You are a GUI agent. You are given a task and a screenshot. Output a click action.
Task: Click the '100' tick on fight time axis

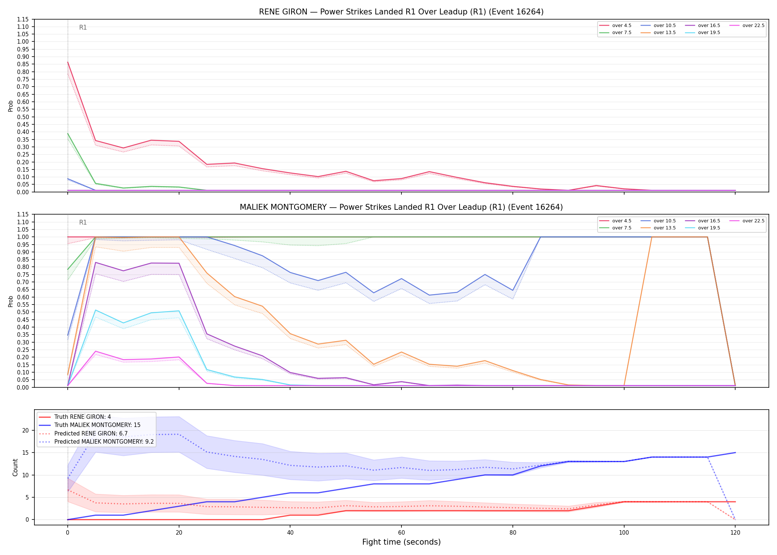[x=624, y=533]
